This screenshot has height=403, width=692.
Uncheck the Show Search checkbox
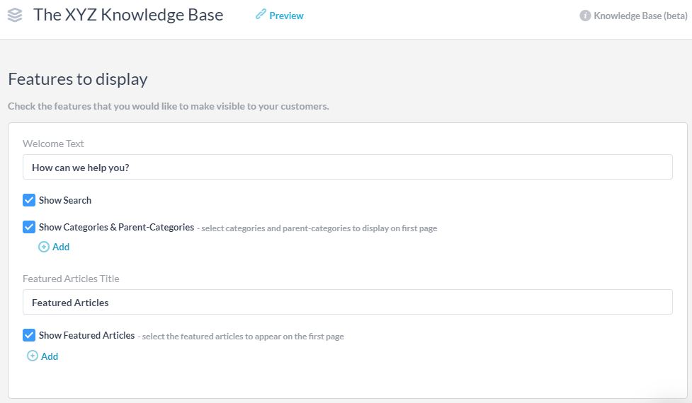pyautogui.click(x=29, y=200)
